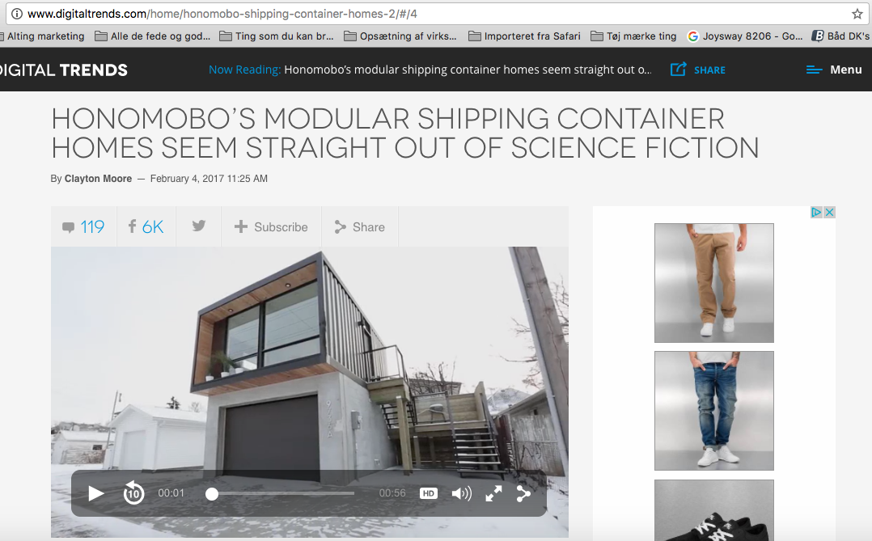Bookmark the page with the star icon
This screenshot has width=872, height=541.
(x=857, y=14)
